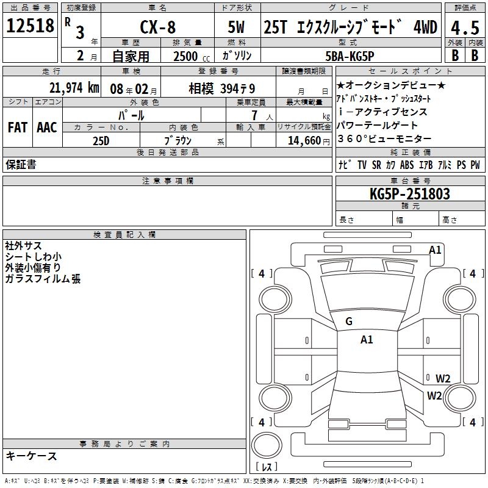
Task: Click the 自家用 vehicle history value
Action: pos(131,56)
